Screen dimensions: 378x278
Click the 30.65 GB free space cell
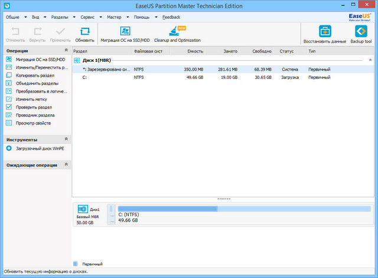[x=263, y=77]
